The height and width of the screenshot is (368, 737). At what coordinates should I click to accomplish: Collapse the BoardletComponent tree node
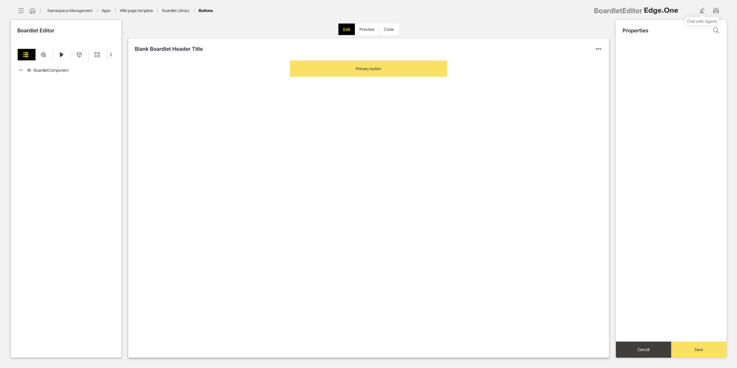[21, 70]
